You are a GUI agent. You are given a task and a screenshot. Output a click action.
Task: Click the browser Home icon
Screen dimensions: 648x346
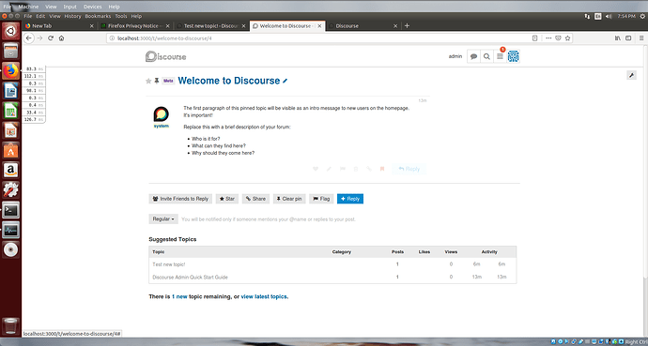(x=61, y=38)
